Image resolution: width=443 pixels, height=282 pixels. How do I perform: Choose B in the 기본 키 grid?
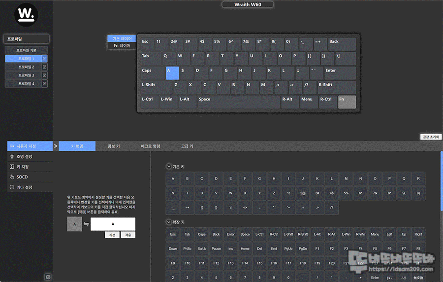[188, 179]
